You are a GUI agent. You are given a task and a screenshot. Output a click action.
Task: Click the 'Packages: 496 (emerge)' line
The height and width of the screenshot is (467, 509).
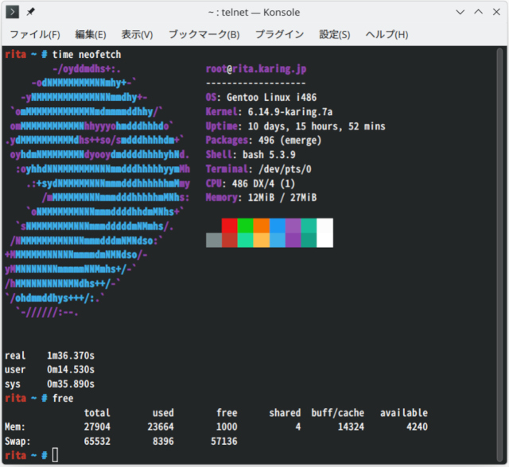coord(263,141)
